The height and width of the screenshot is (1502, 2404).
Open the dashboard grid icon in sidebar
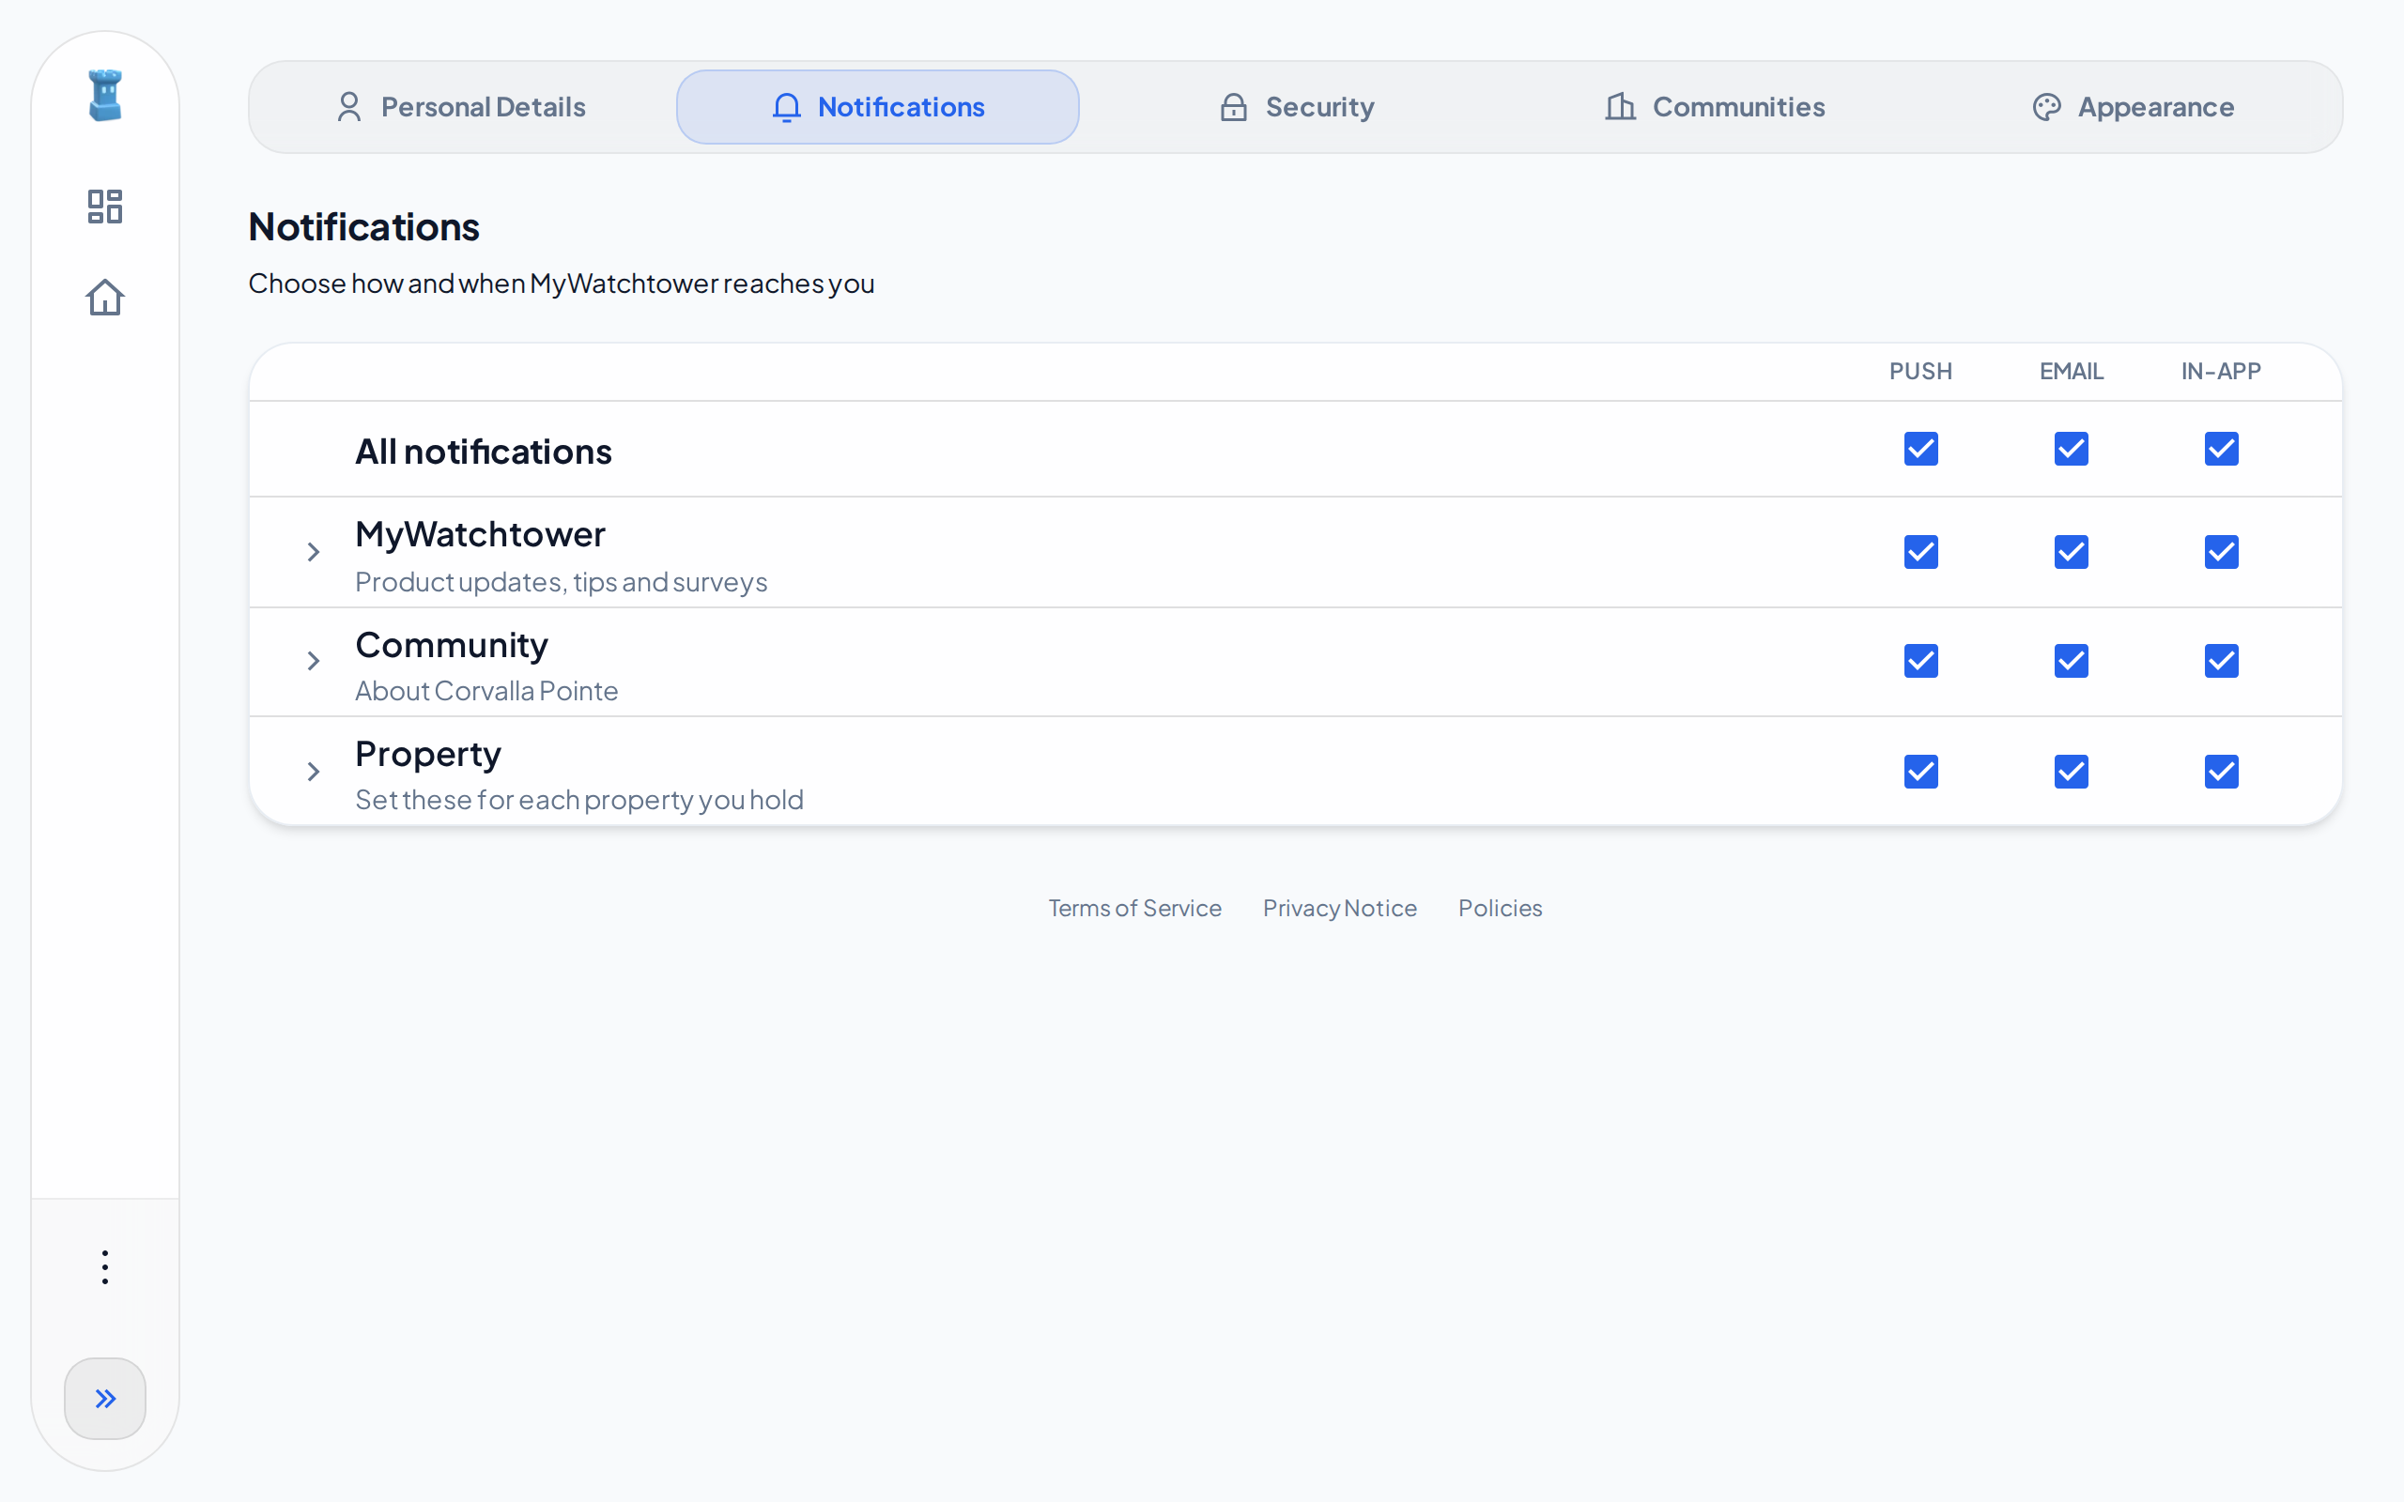[105, 207]
